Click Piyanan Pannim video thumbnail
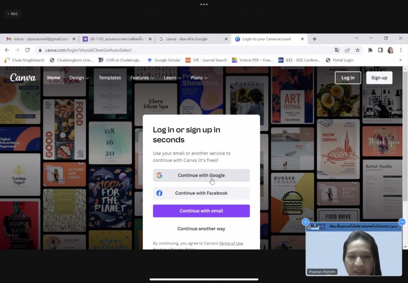The width and height of the screenshot is (408, 283). (354, 249)
